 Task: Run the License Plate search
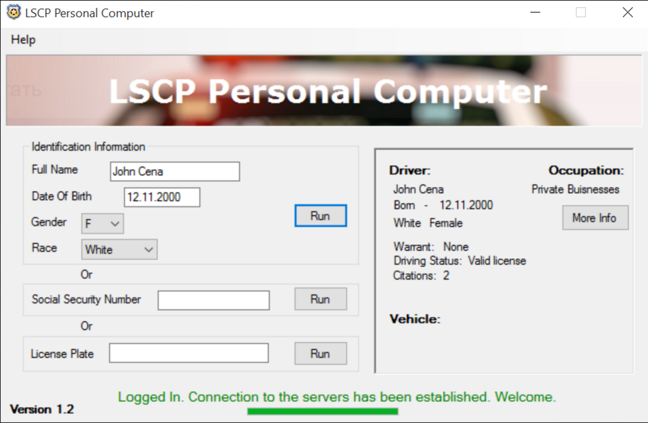(x=320, y=354)
